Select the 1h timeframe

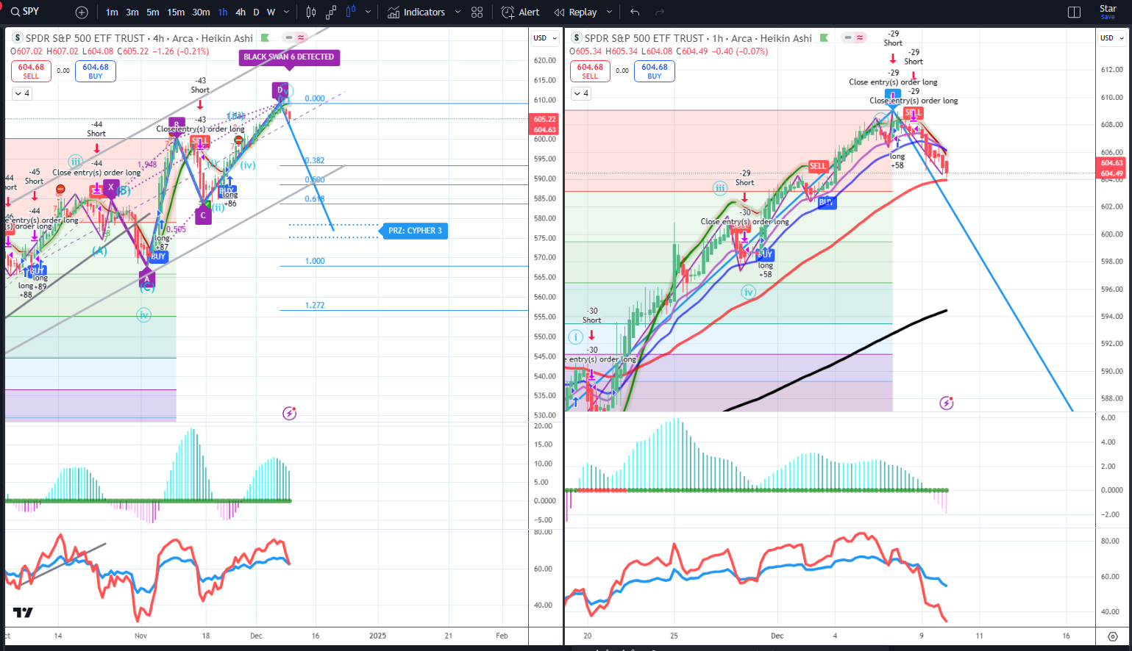click(x=223, y=12)
